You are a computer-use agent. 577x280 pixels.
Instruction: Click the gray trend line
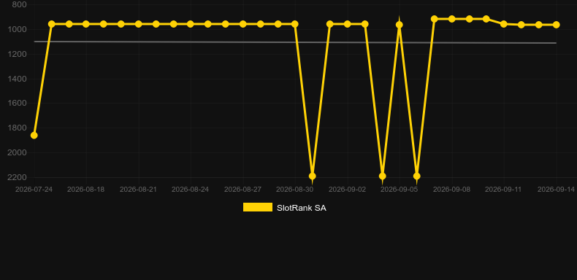pos(295,42)
